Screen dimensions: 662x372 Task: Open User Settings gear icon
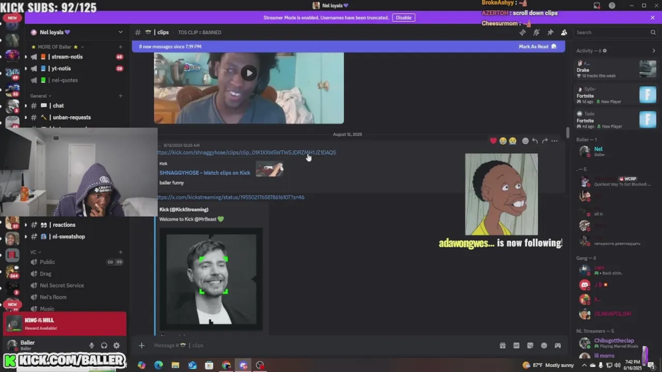[116, 346]
